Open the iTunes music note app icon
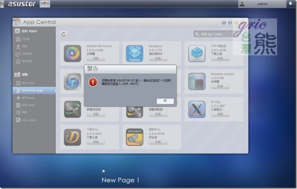297x189 pixels. coord(72,82)
